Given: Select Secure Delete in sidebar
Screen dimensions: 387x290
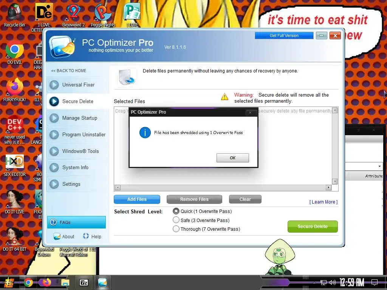Looking at the screenshot, I should [78, 101].
